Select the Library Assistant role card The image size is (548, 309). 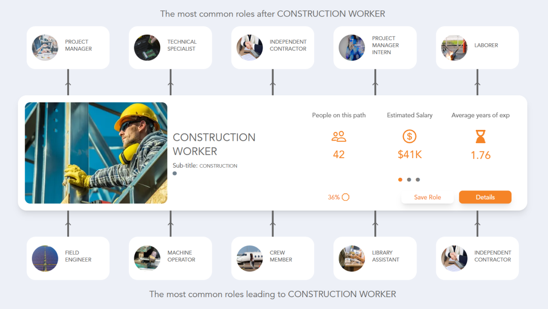click(x=375, y=258)
